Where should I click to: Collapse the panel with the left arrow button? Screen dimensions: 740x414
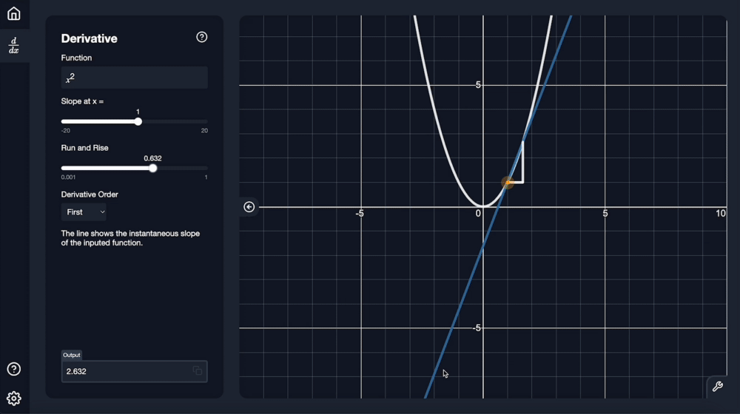[249, 207]
